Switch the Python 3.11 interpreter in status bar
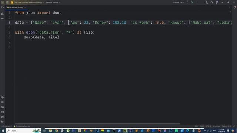The width and height of the screenshot is (237, 133). point(226,126)
